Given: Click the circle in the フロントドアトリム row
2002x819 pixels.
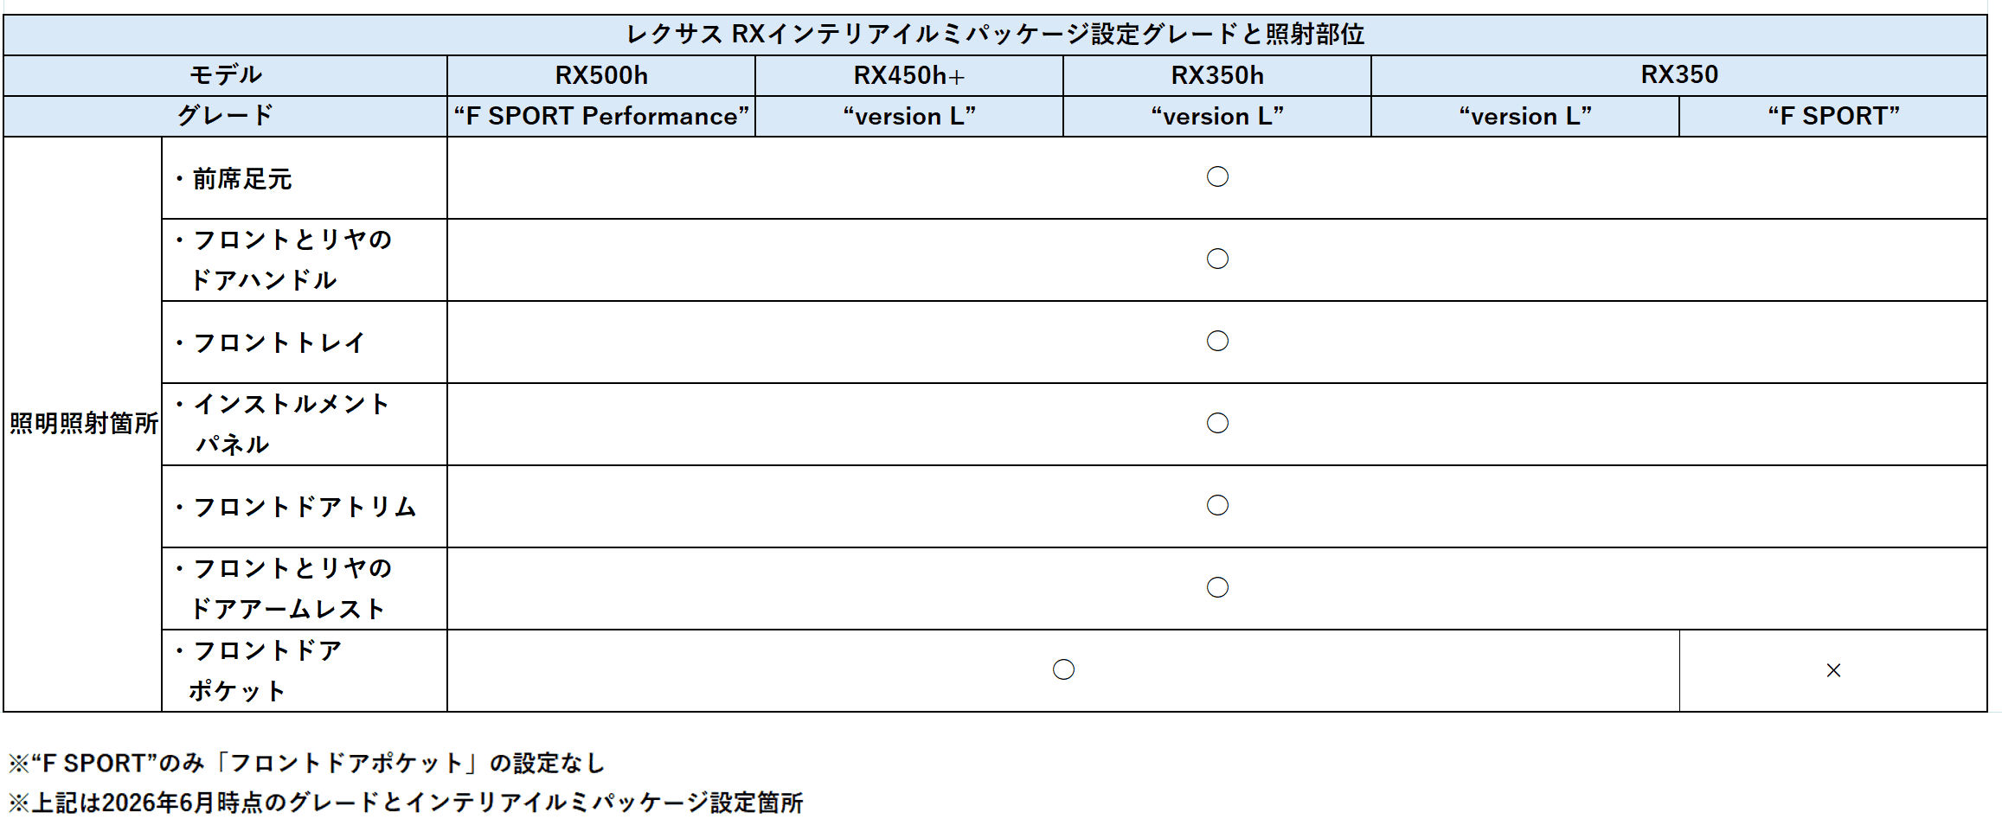Looking at the screenshot, I should 1216,505.
